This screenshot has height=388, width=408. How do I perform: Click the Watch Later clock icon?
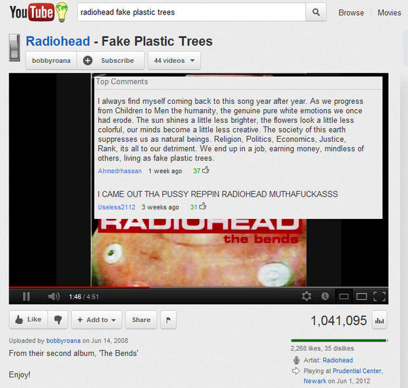[324, 297]
